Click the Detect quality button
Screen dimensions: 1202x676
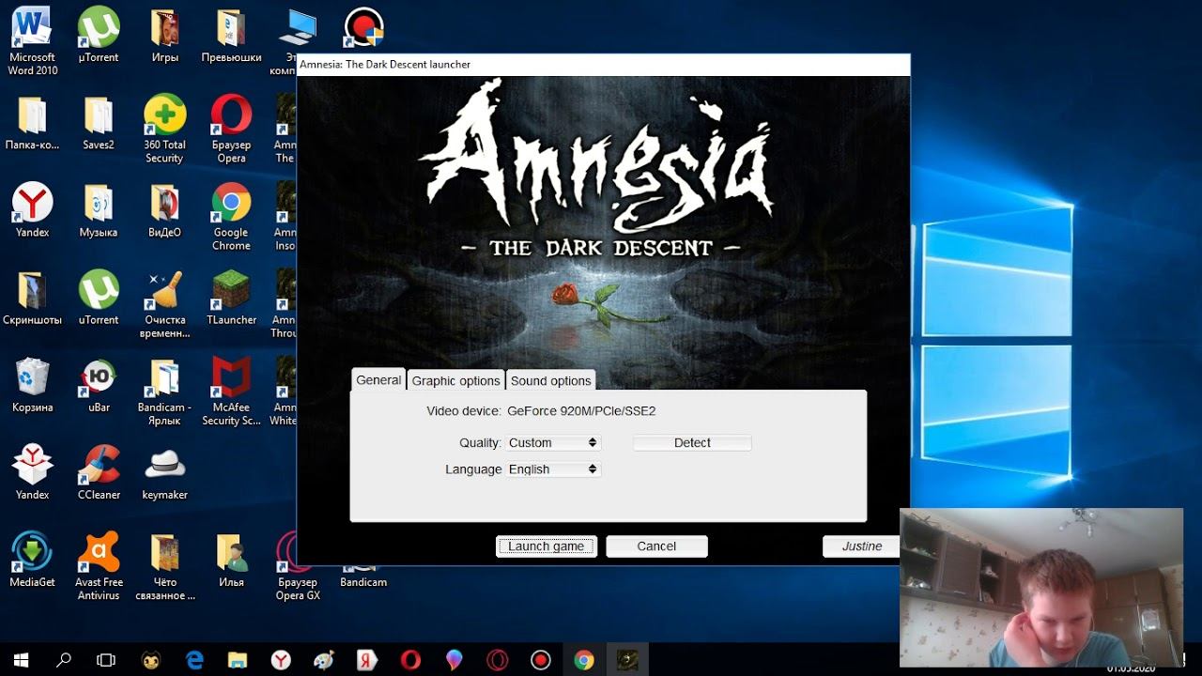(x=692, y=442)
